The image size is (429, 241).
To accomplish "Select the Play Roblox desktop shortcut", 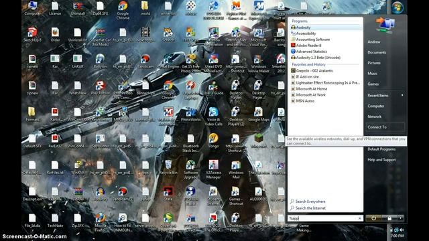I will click(100, 88).
